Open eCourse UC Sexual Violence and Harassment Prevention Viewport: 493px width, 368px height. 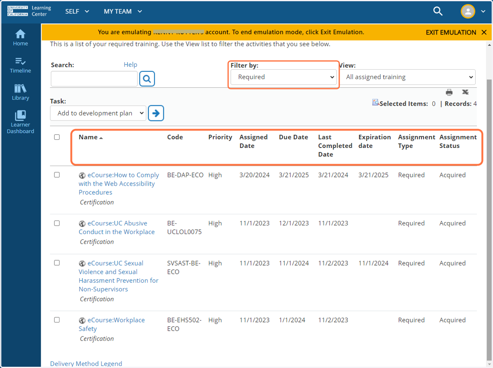pyautogui.click(x=119, y=276)
